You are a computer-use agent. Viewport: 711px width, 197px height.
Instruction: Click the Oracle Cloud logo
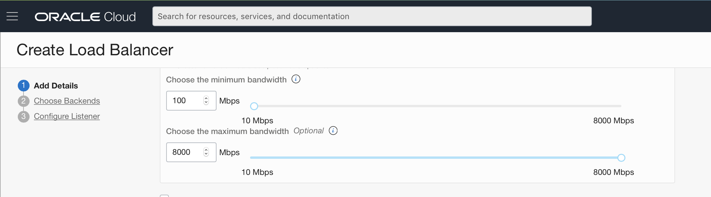click(x=85, y=17)
